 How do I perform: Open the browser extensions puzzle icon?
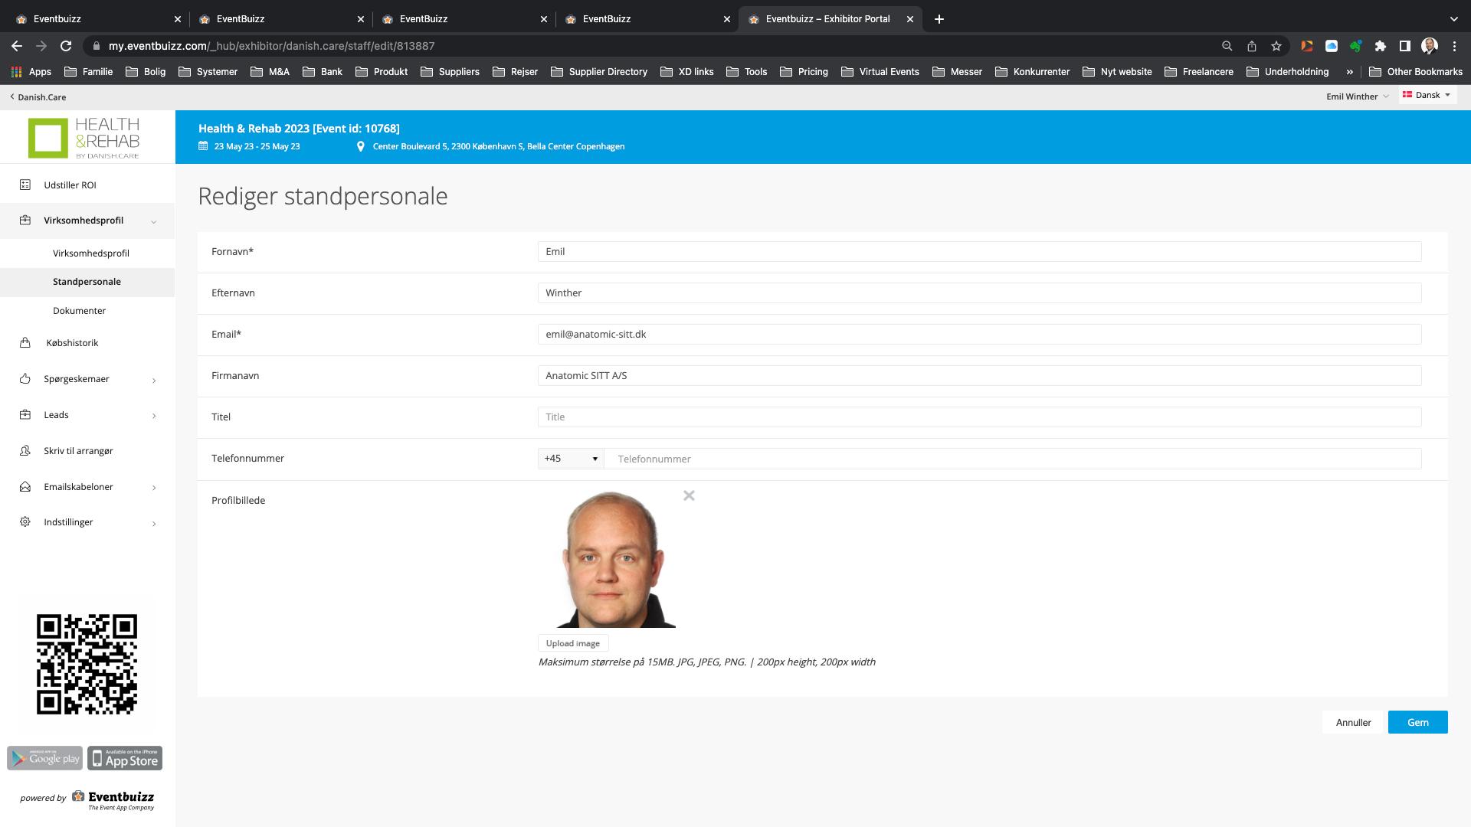[x=1380, y=46]
